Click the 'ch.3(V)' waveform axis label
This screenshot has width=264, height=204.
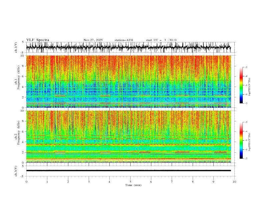click(x=16, y=171)
